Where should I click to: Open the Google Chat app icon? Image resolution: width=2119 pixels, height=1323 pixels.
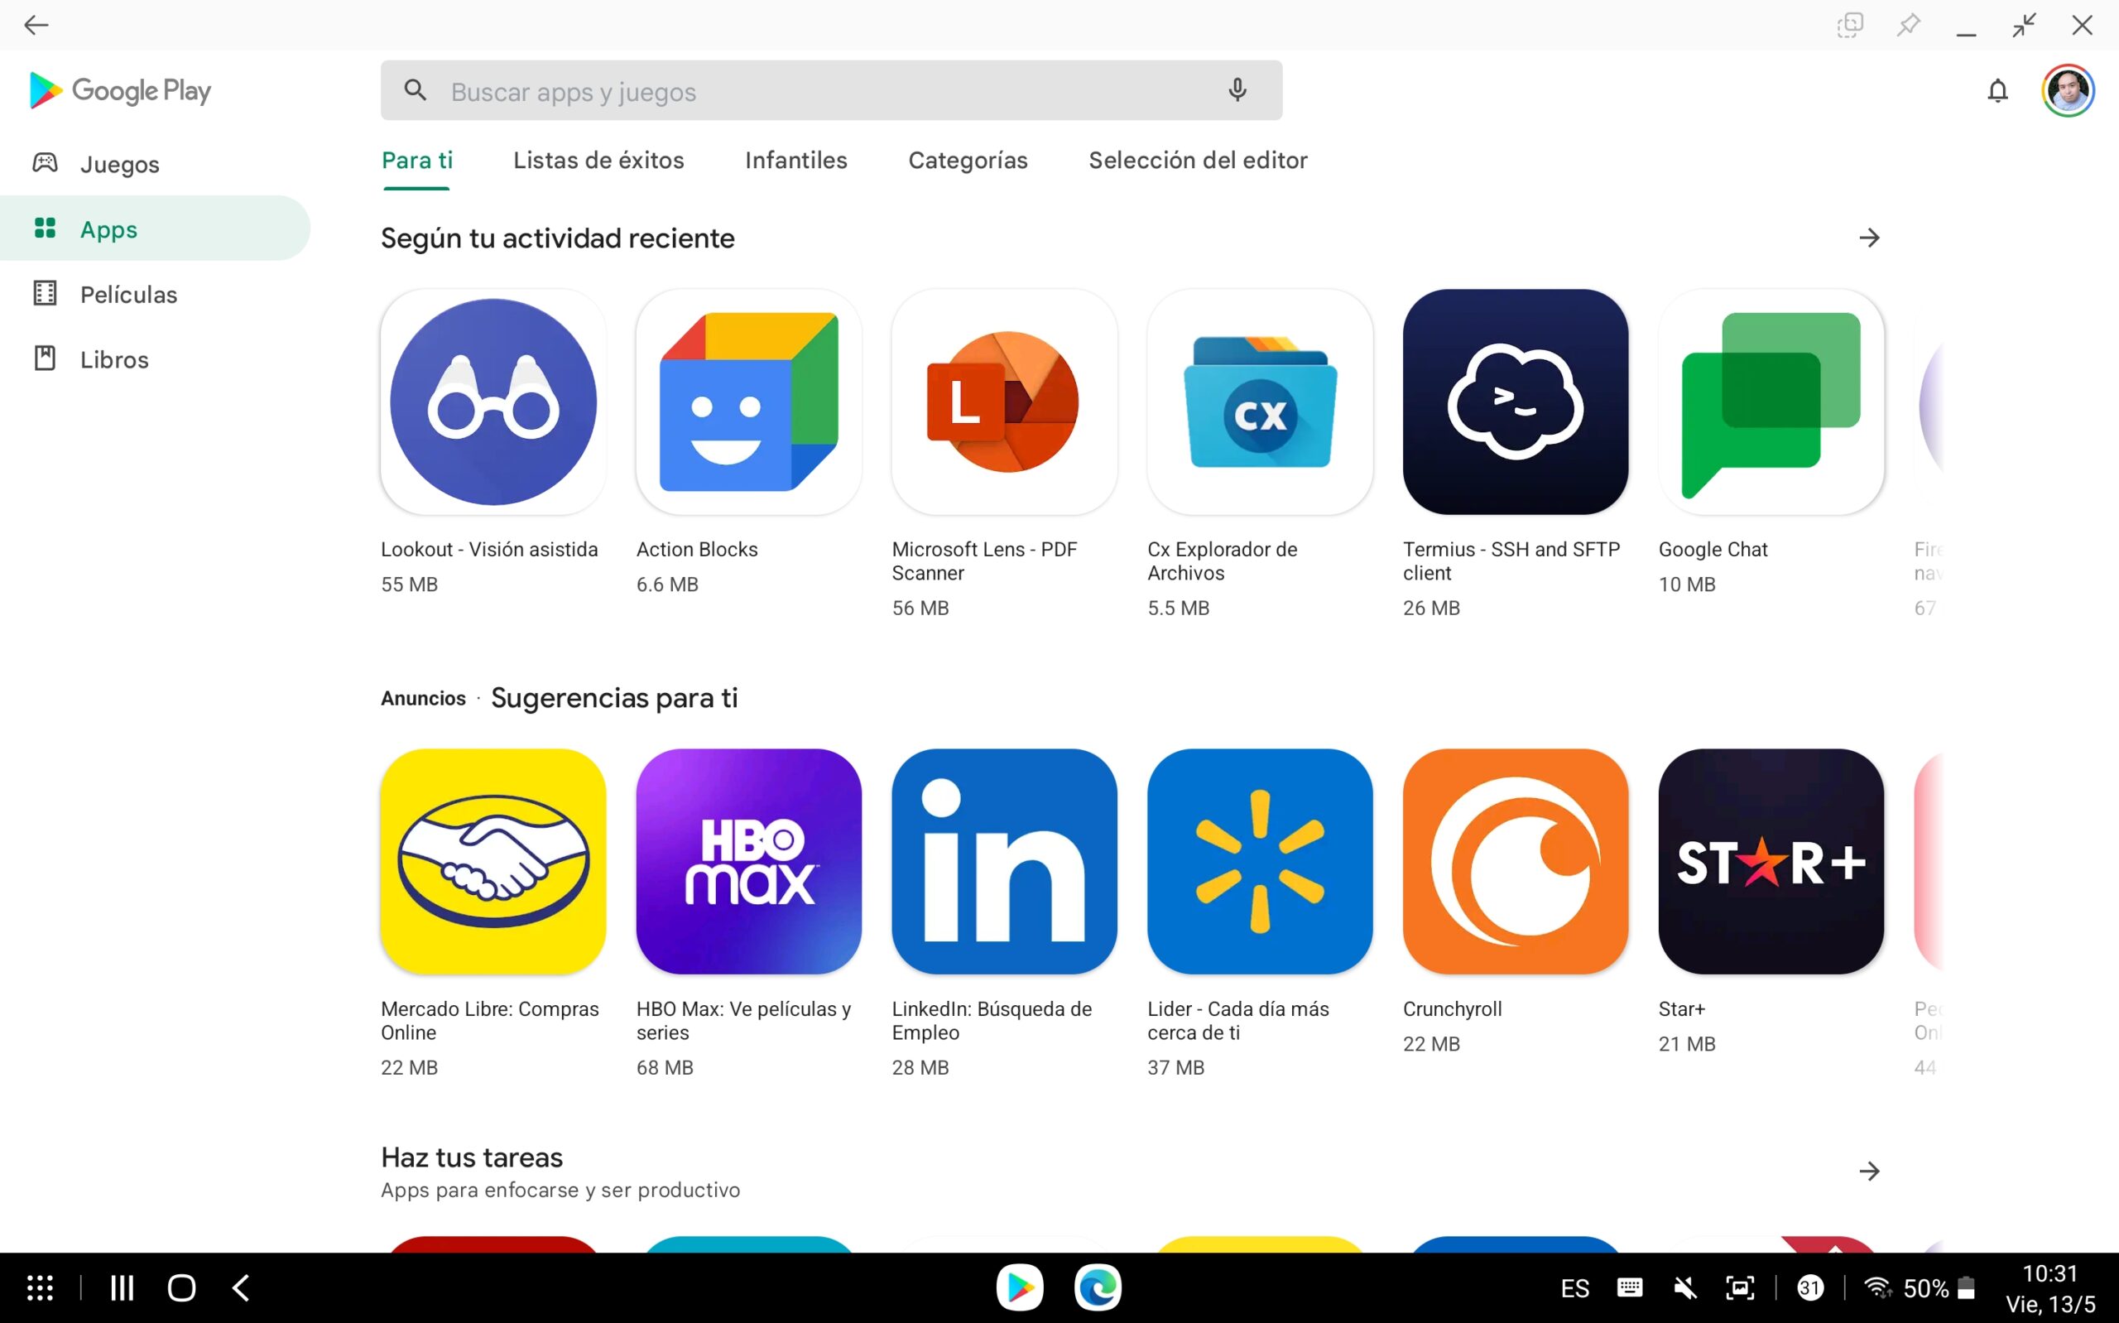[x=1770, y=402]
